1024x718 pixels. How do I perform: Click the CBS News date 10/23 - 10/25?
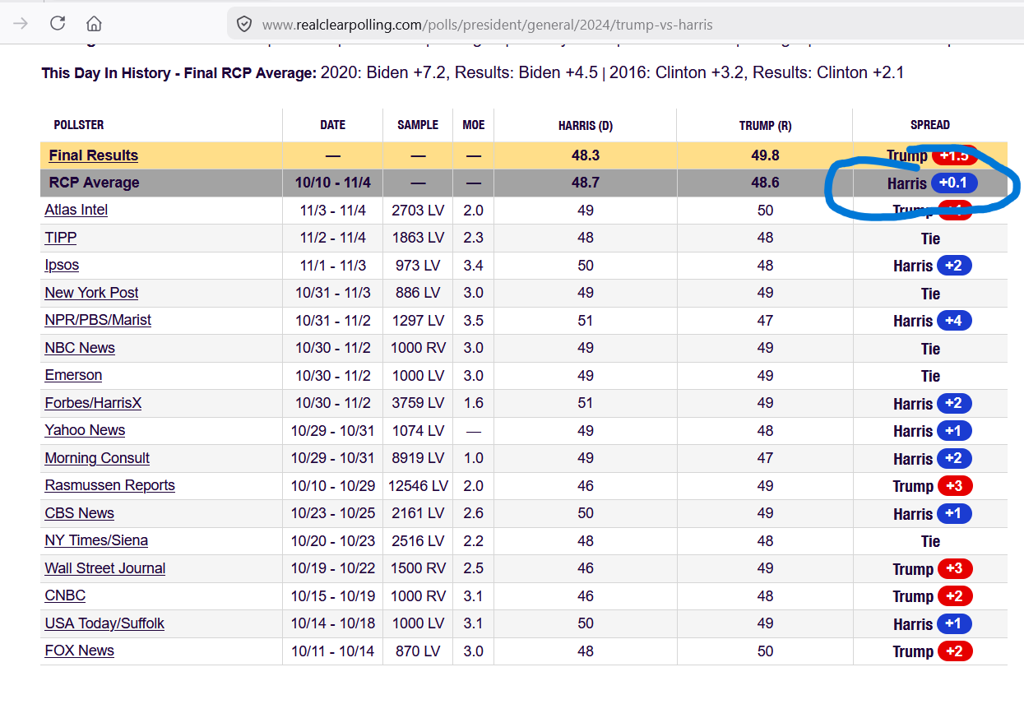(x=333, y=513)
